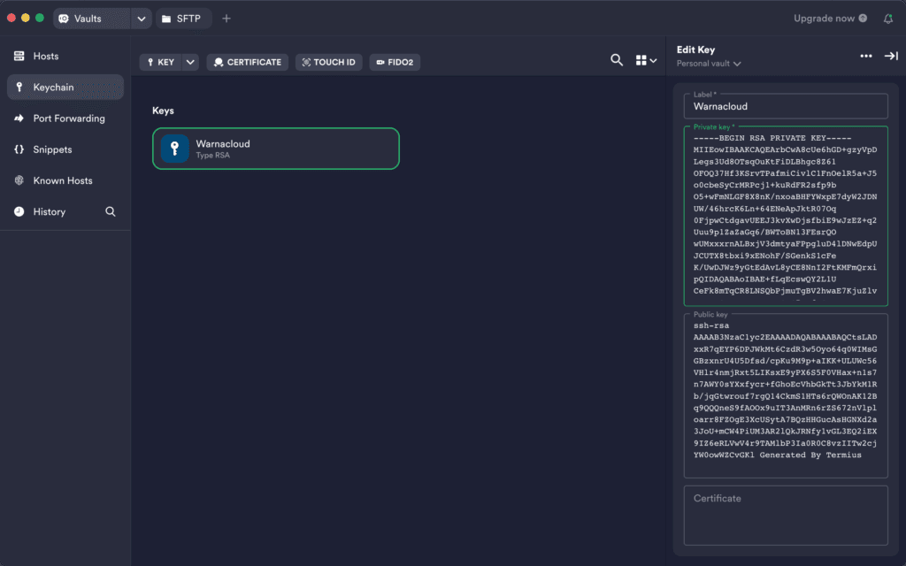The height and width of the screenshot is (566, 906).
Task: Open the three-dot menu in Edit Key
Action: 865,56
